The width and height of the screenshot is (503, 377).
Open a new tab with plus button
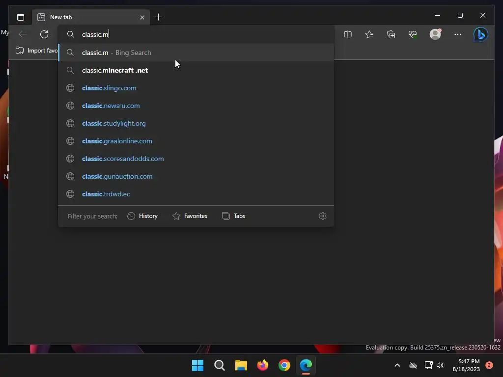[158, 17]
